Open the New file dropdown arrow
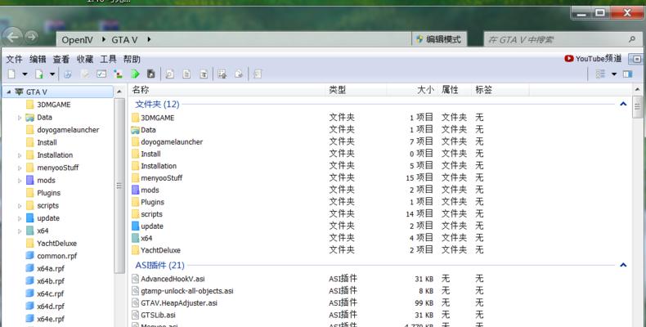646x327 pixels. (x=25, y=74)
